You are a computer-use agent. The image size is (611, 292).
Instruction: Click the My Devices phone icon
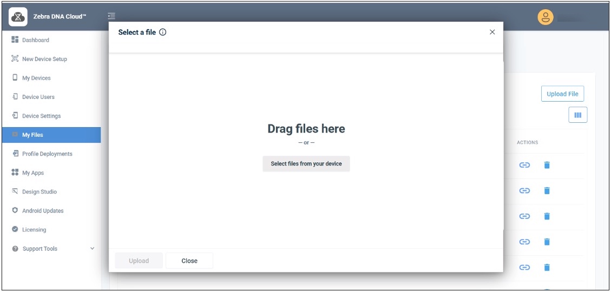(x=15, y=77)
